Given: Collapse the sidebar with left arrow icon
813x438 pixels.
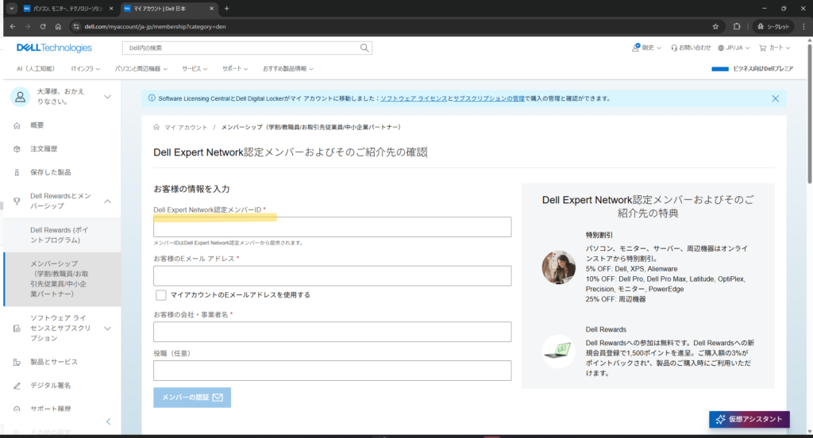Looking at the screenshot, I should 109,421.
